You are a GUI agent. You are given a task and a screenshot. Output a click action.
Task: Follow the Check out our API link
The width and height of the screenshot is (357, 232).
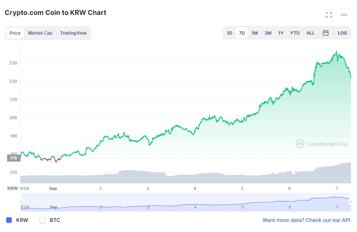[328, 220]
